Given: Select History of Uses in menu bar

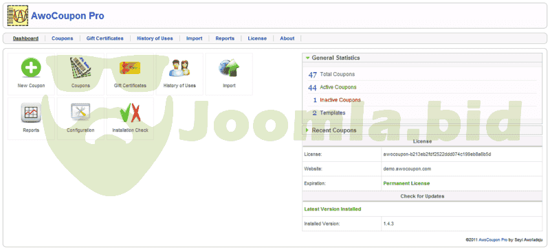Looking at the screenshot, I should pos(155,38).
